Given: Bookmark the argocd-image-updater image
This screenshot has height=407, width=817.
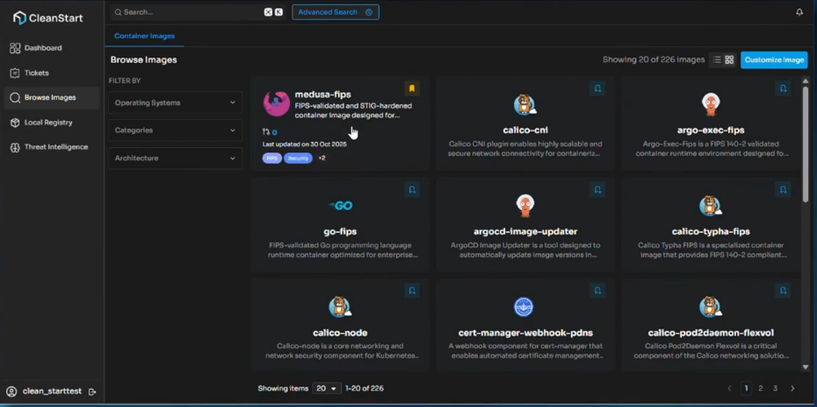Looking at the screenshot, I should pos(598,190).
